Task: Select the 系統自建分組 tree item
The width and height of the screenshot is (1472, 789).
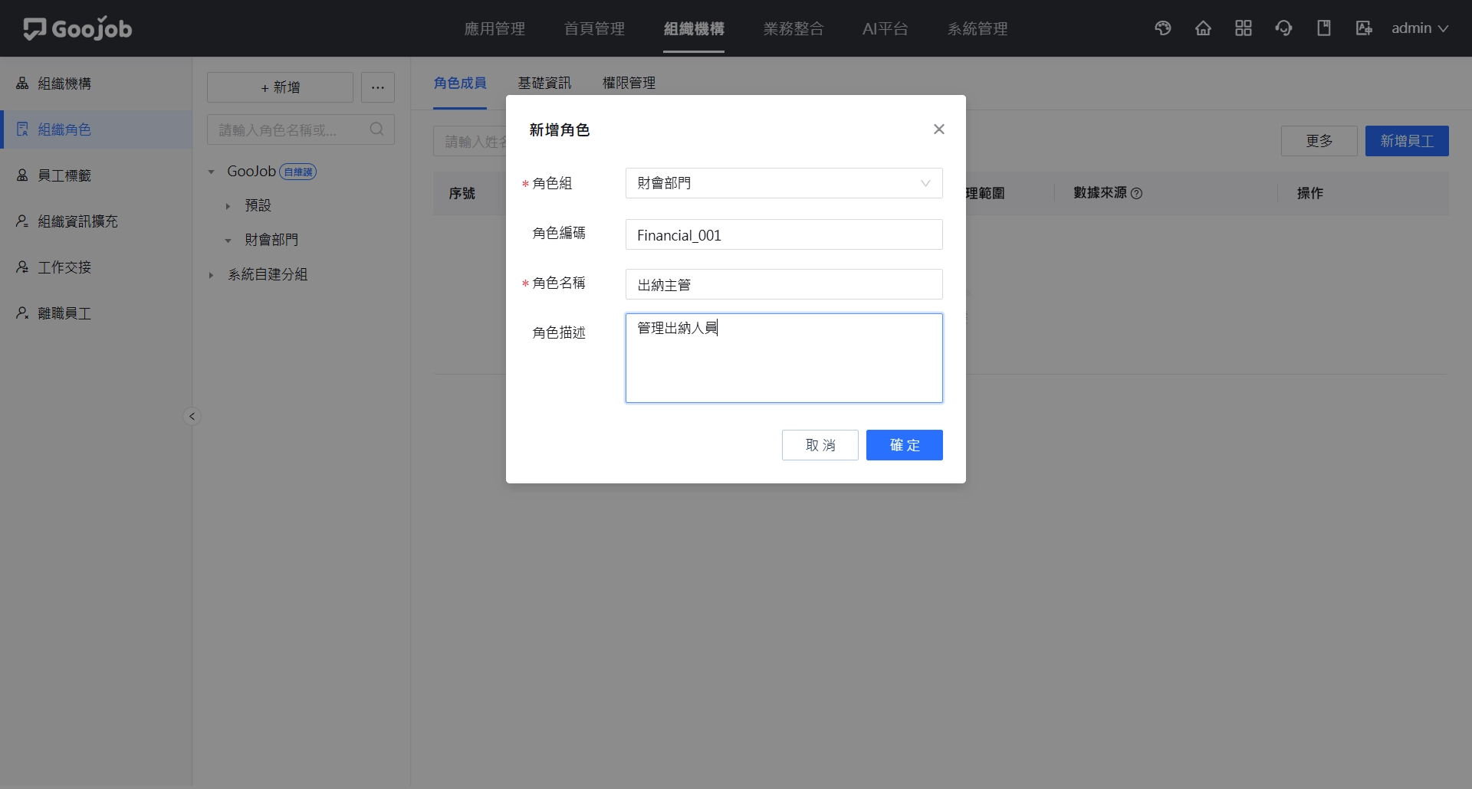Action: 268,274
